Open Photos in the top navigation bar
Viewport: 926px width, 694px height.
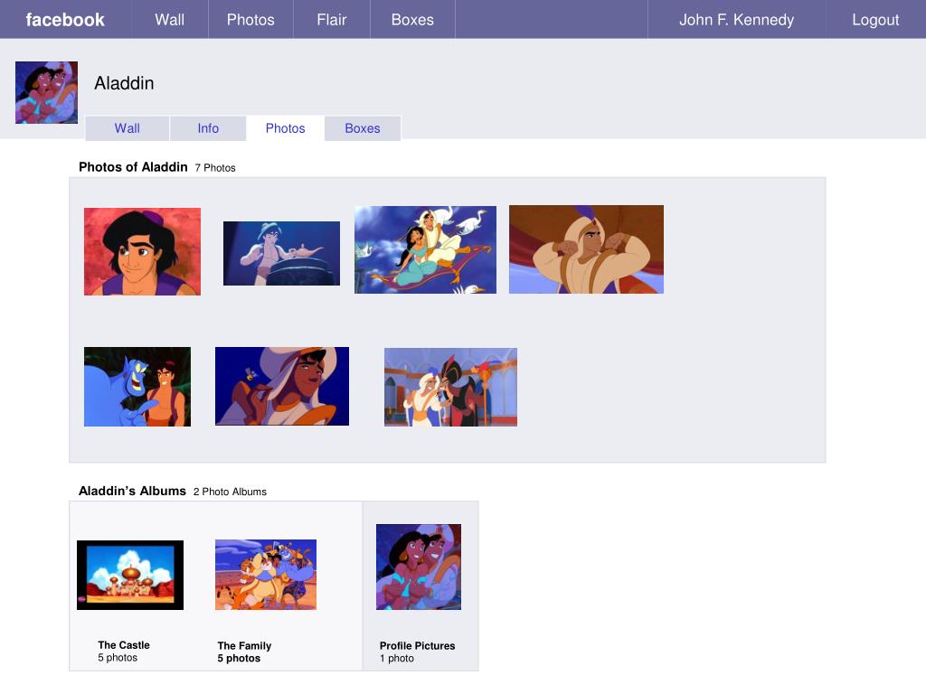pos(250,20)
